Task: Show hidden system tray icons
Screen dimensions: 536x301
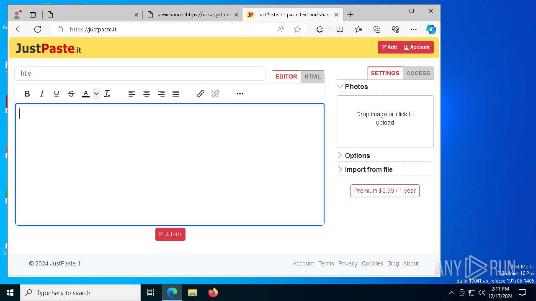Action: (x=451, y=293)
